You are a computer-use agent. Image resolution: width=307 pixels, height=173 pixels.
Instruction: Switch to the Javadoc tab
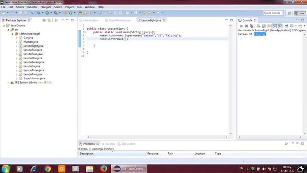[109, 144]
